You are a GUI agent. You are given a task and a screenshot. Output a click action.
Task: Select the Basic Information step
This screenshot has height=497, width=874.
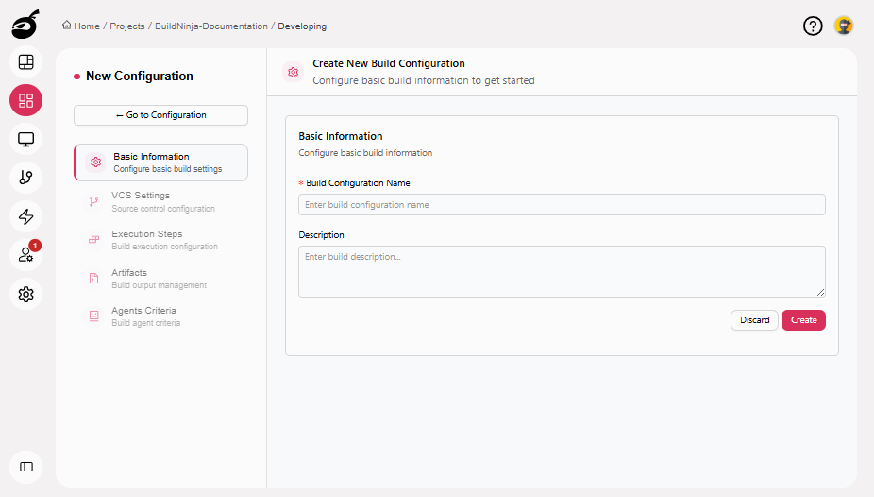click(x=160, y=163)
